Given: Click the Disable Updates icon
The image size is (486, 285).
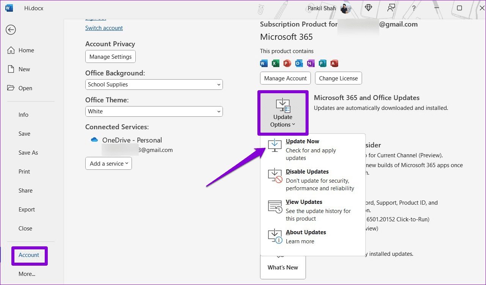Looking at the screenshot, I should coord(275,176).
